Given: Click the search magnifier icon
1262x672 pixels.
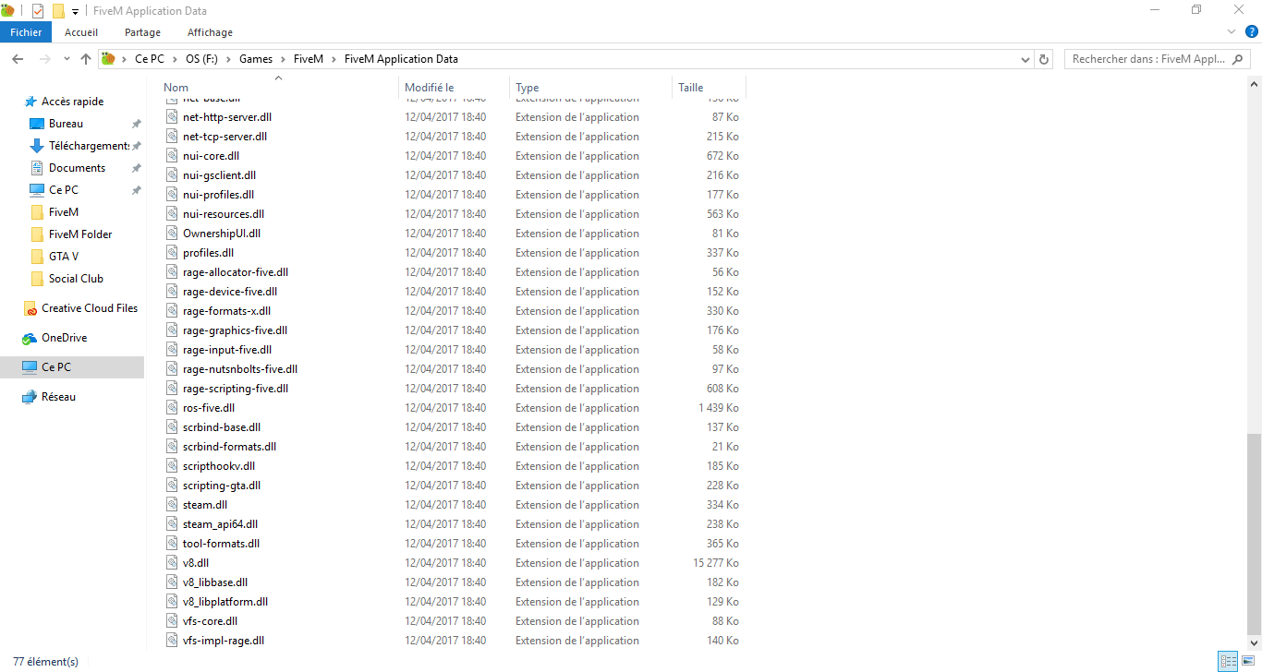Looking at the screenshot, I should point(1238,59).
